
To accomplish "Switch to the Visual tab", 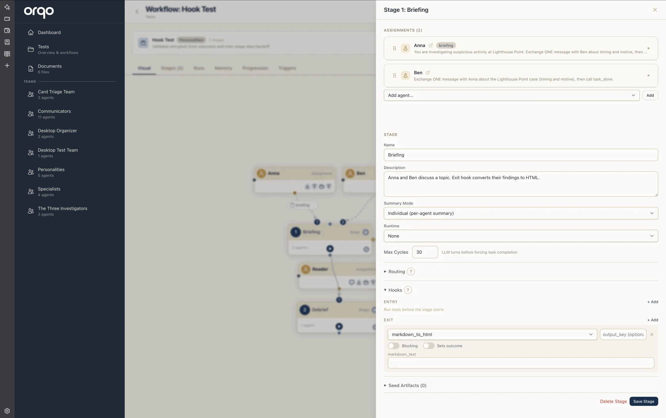I will click(144, 68).
